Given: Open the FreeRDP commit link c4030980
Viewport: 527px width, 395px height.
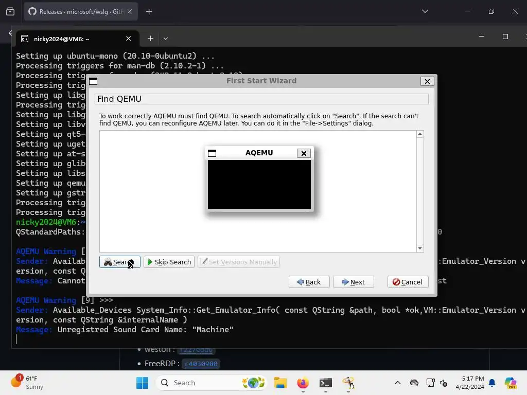Looking at the screenshot, I should pos(201,364).
